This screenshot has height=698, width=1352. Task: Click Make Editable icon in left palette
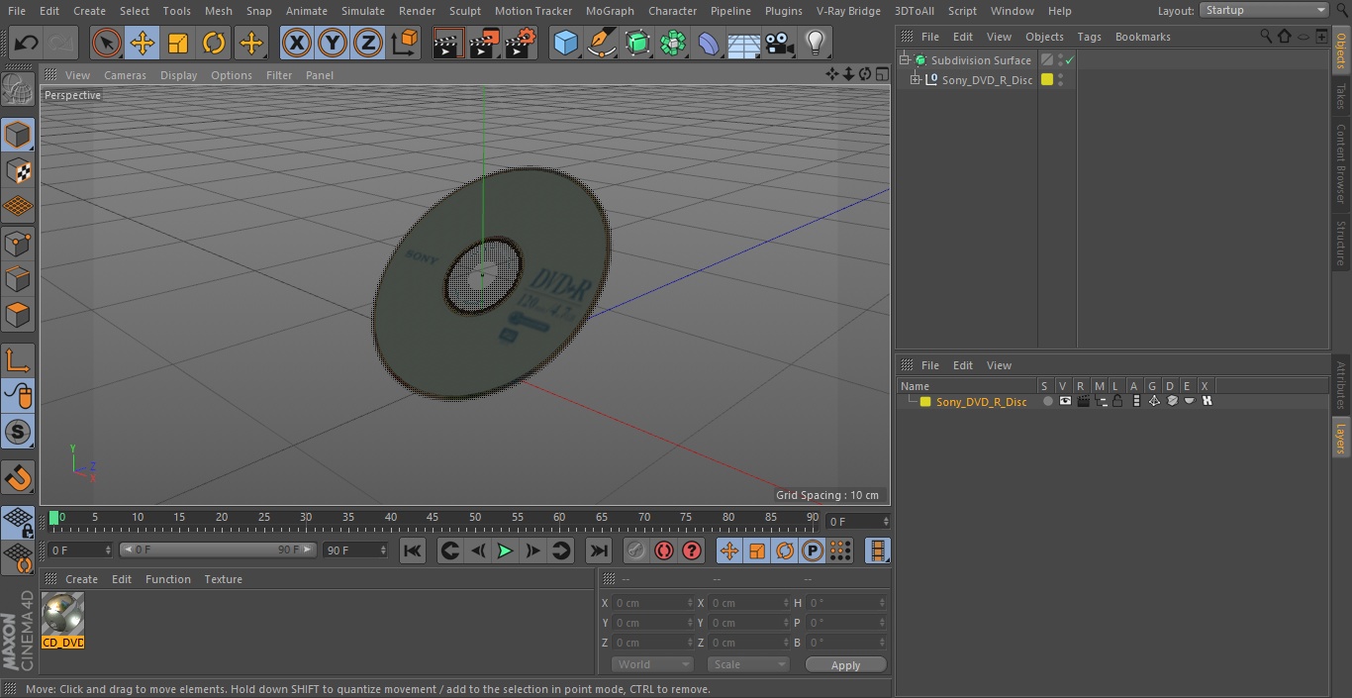point(18,90)
